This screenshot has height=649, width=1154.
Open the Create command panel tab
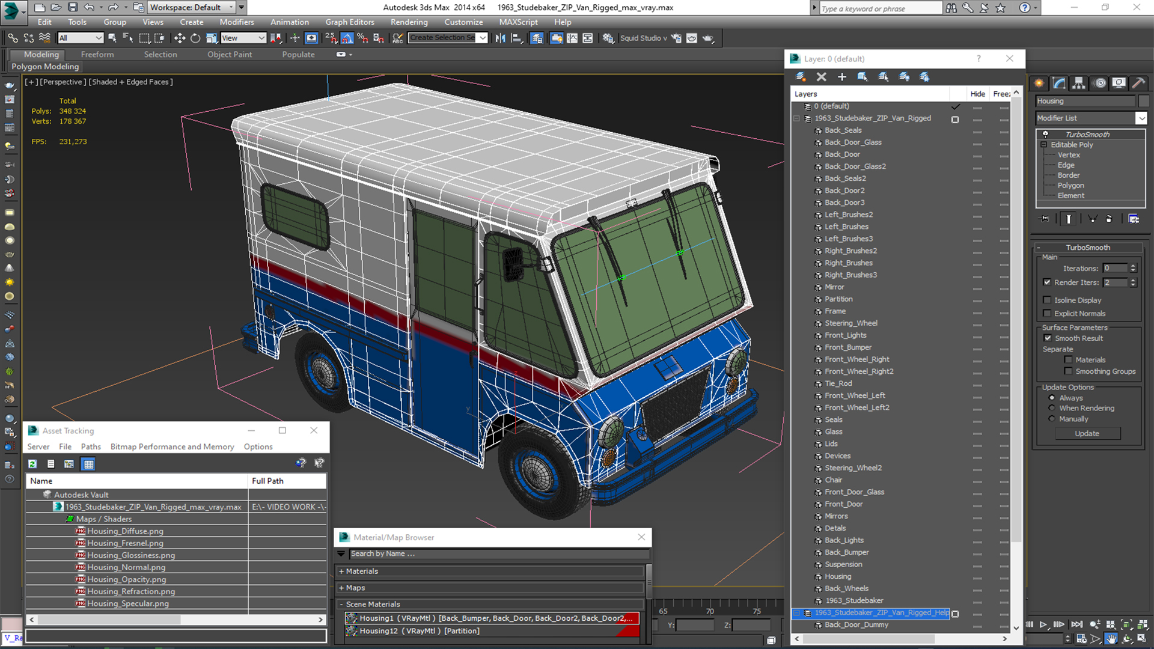click(x=1039, y=83)
